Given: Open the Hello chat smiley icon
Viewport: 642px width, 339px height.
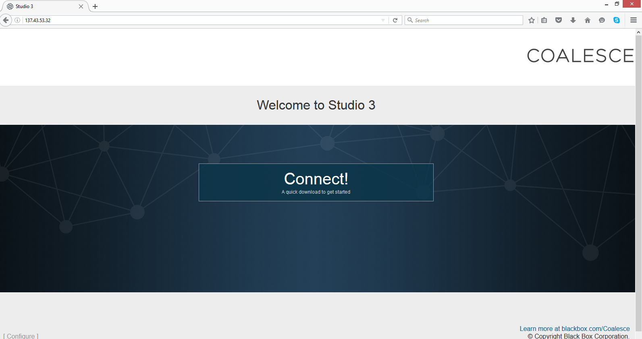Looking at the screenshot, I should click(602, 20).
